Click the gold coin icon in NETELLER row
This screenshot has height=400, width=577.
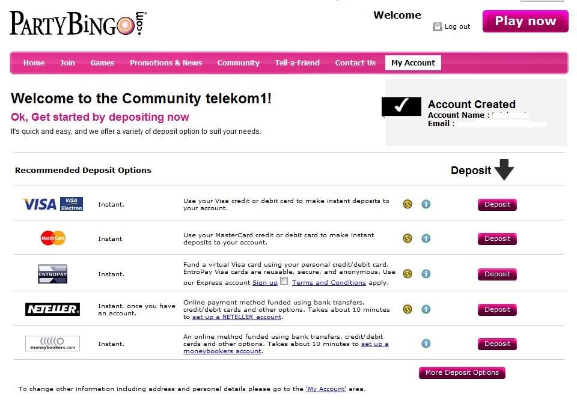pyautogui.click(x=408, y=309)
